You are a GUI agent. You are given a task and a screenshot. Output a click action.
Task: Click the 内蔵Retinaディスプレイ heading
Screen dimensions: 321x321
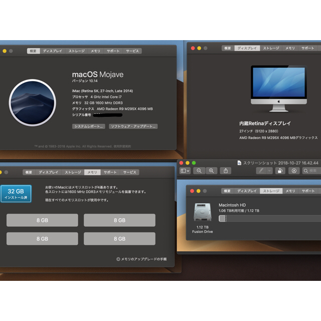tap(265, 123)
